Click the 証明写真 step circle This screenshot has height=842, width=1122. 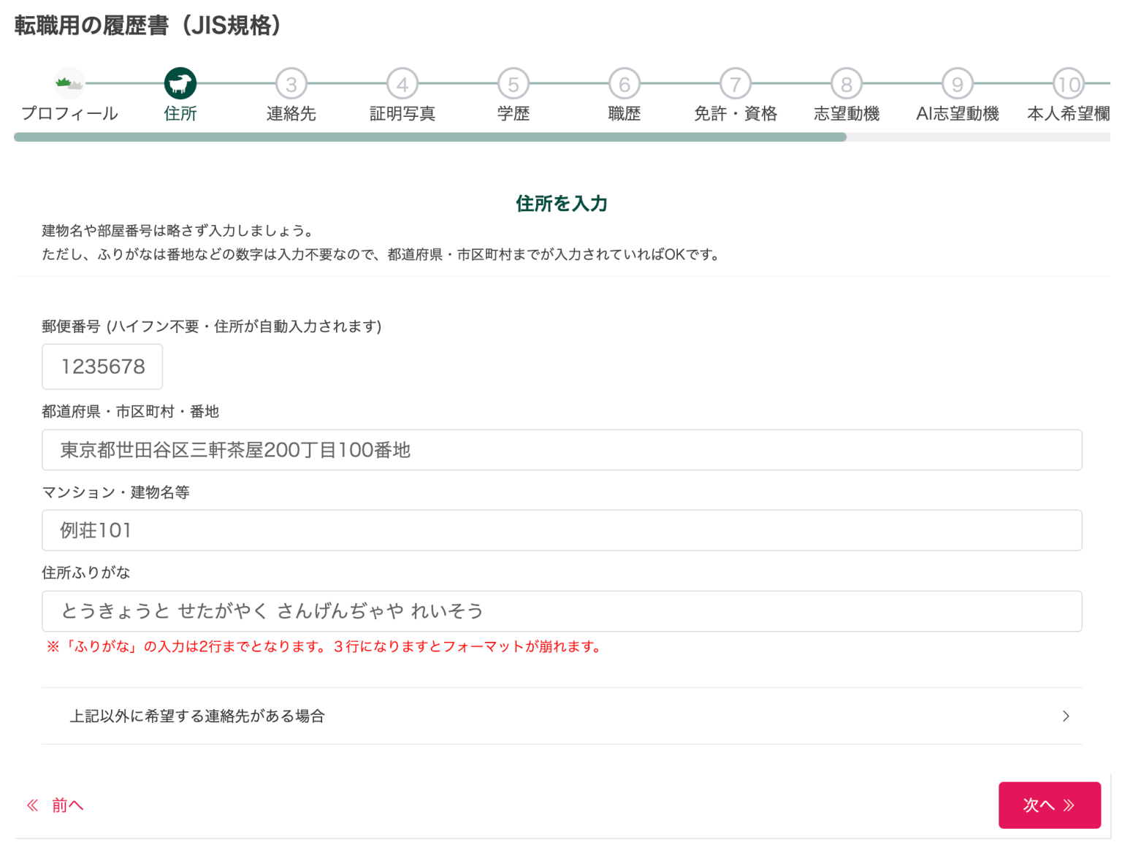pyautogui.click(x=402, y=83)
